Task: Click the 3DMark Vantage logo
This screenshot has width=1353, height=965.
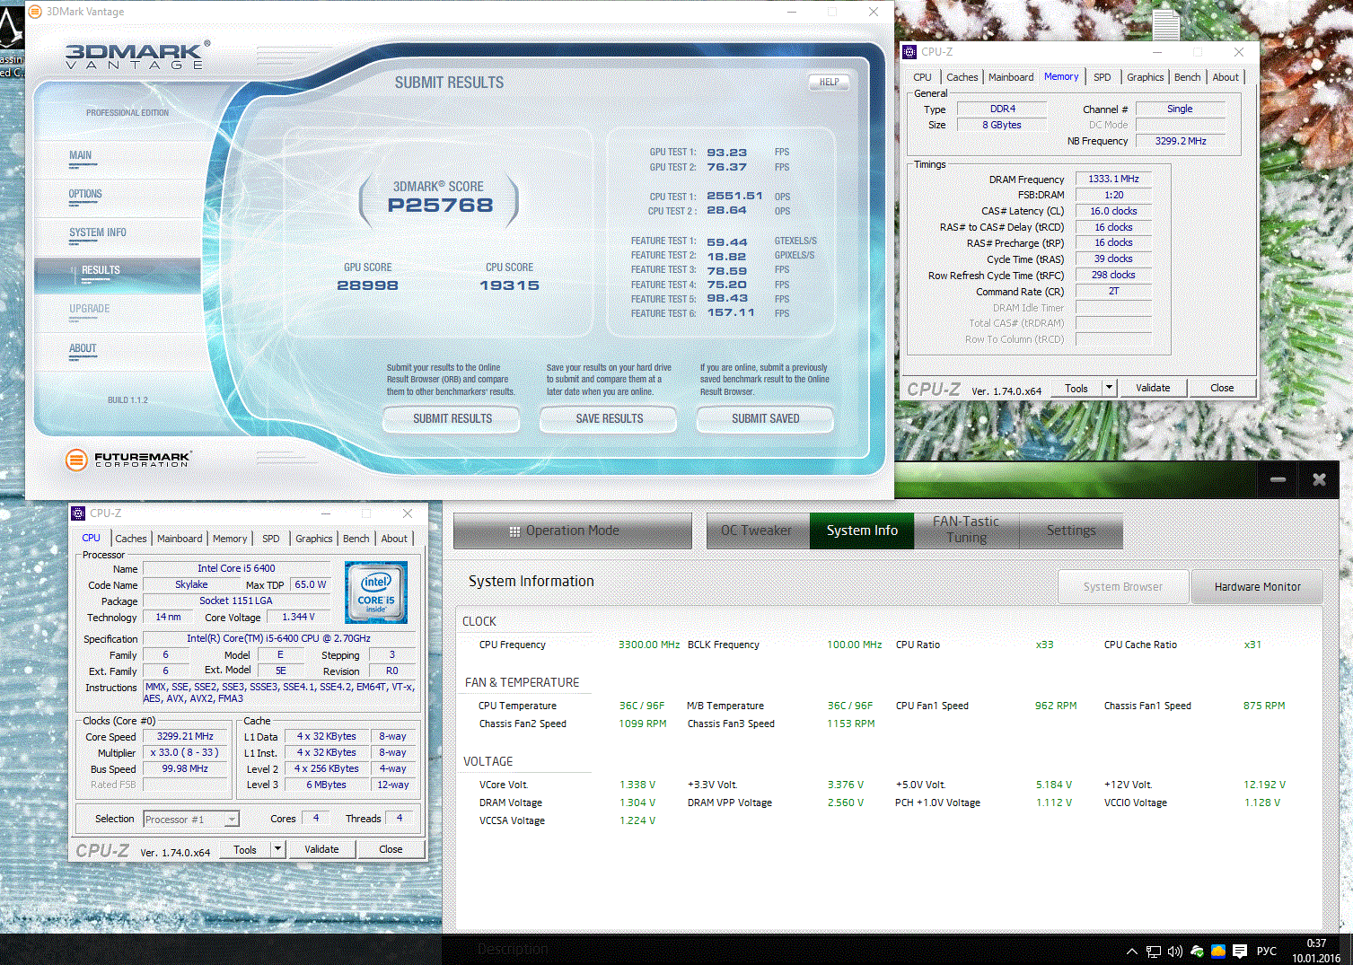Action: click(137, 56)
